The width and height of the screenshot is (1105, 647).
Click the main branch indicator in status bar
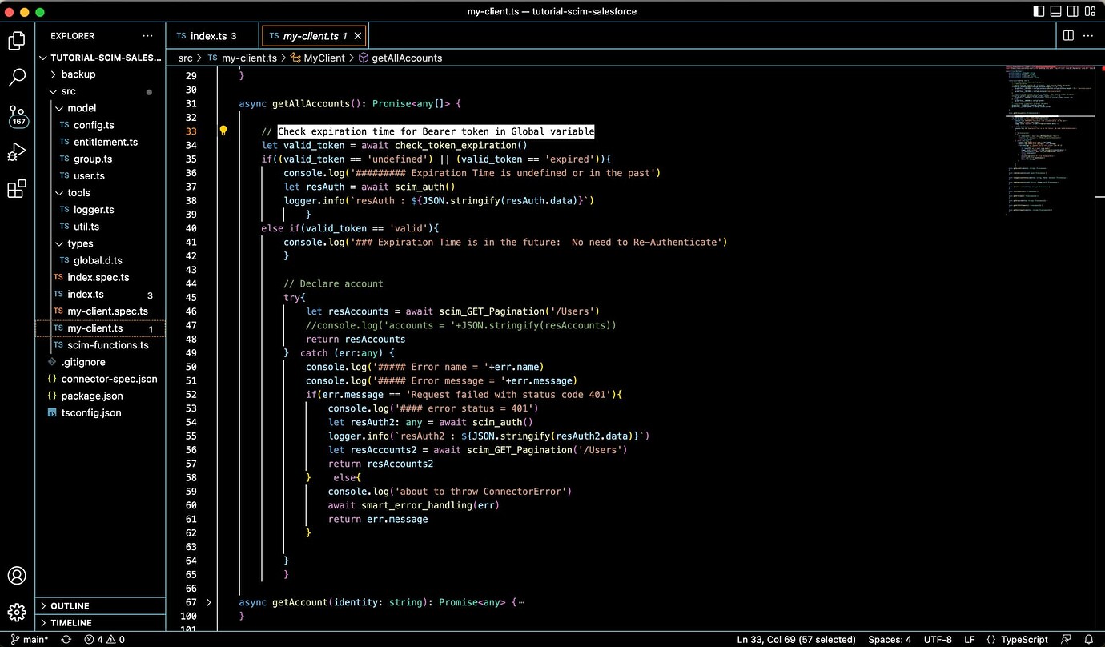[x=29, y=639]
